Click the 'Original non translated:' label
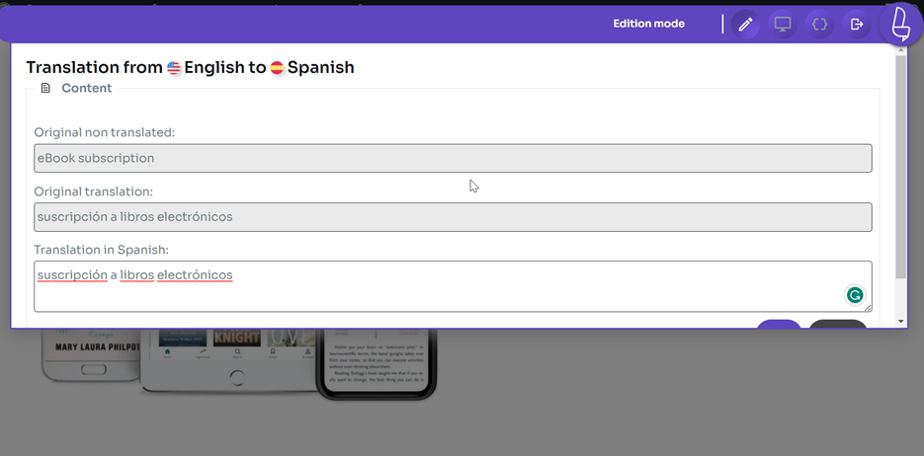924x456 pixels. pos(105,133)
